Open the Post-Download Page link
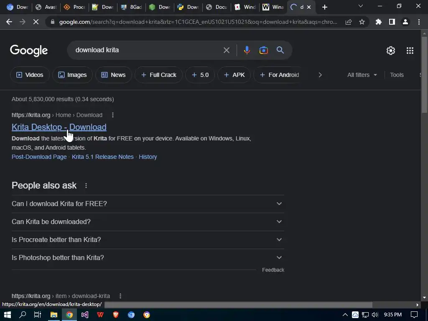Screen dimensions: 428x321 pyautogui.click(x=39, y=157)
